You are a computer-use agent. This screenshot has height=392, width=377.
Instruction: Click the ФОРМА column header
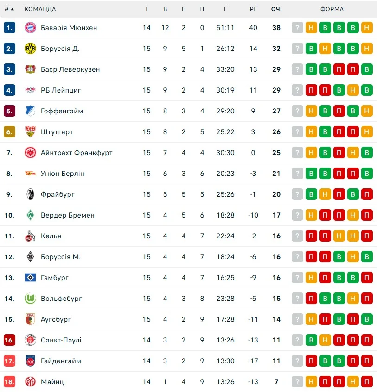point(332,9)
